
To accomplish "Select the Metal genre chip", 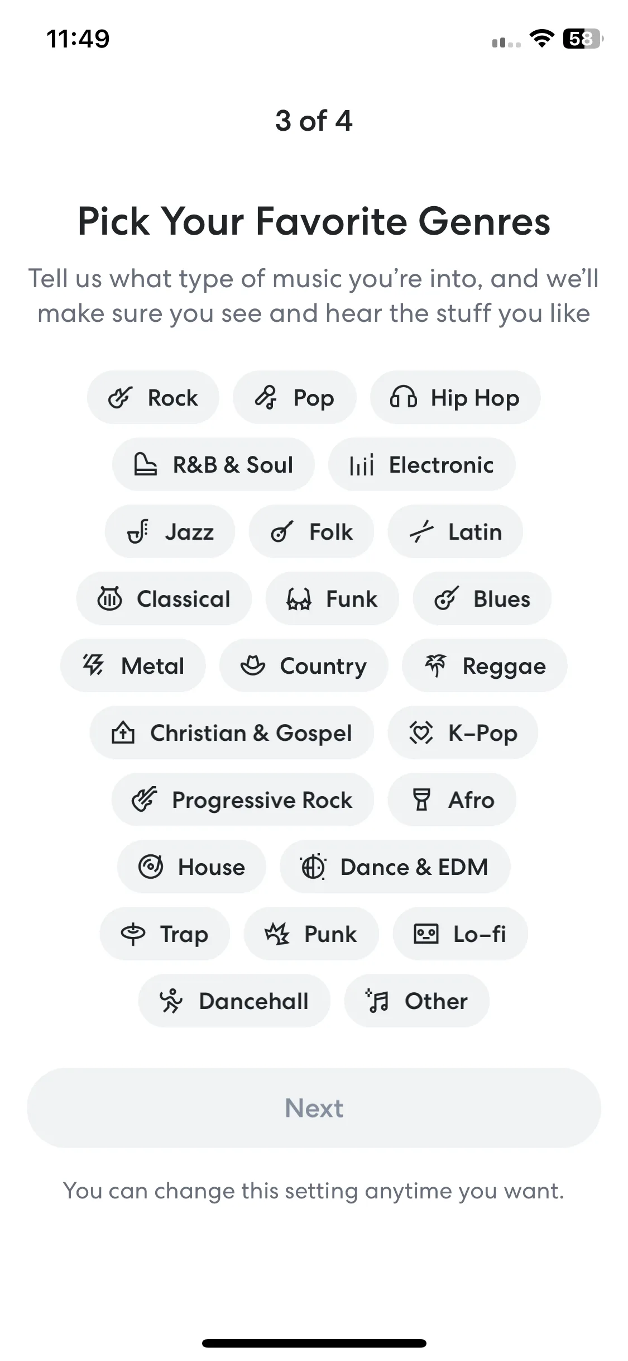I will [x=133, y=665].
